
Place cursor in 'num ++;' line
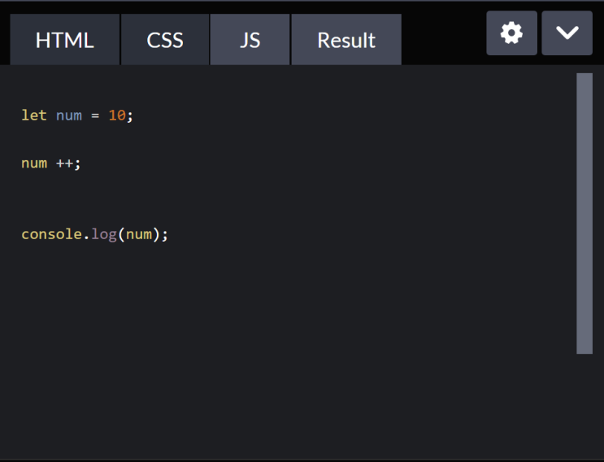point(51,163)
